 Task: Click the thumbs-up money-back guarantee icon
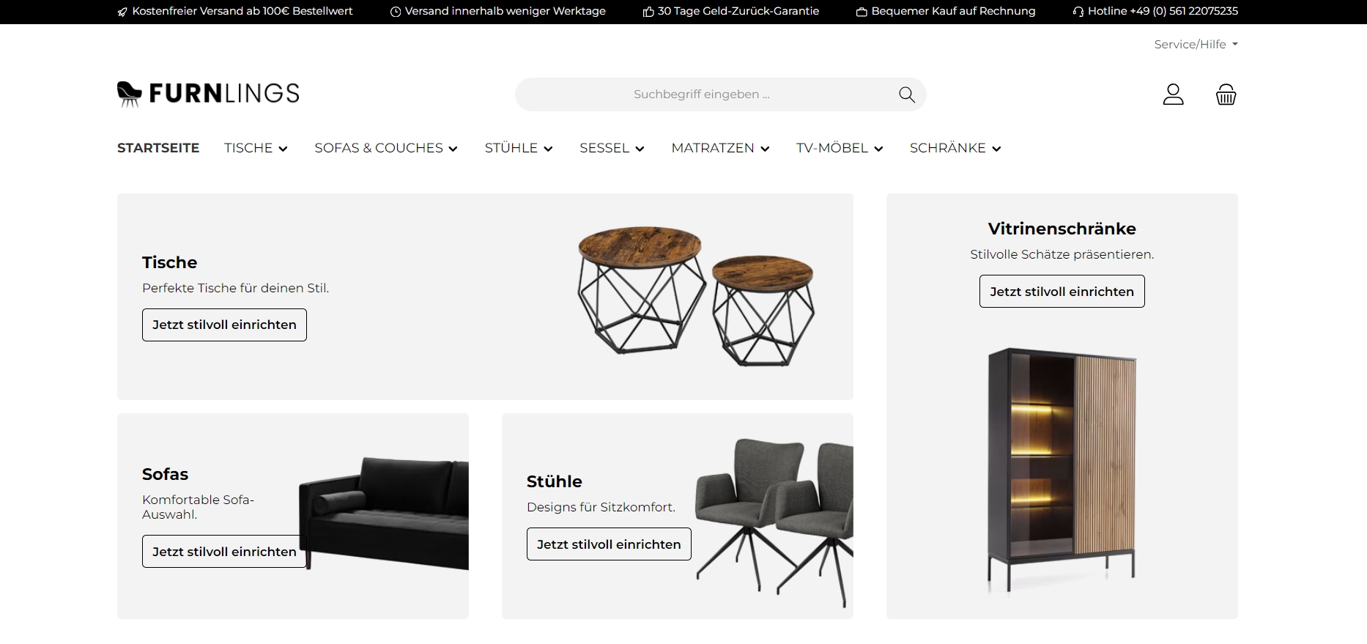pyautogui.click(x=648, y=12)
